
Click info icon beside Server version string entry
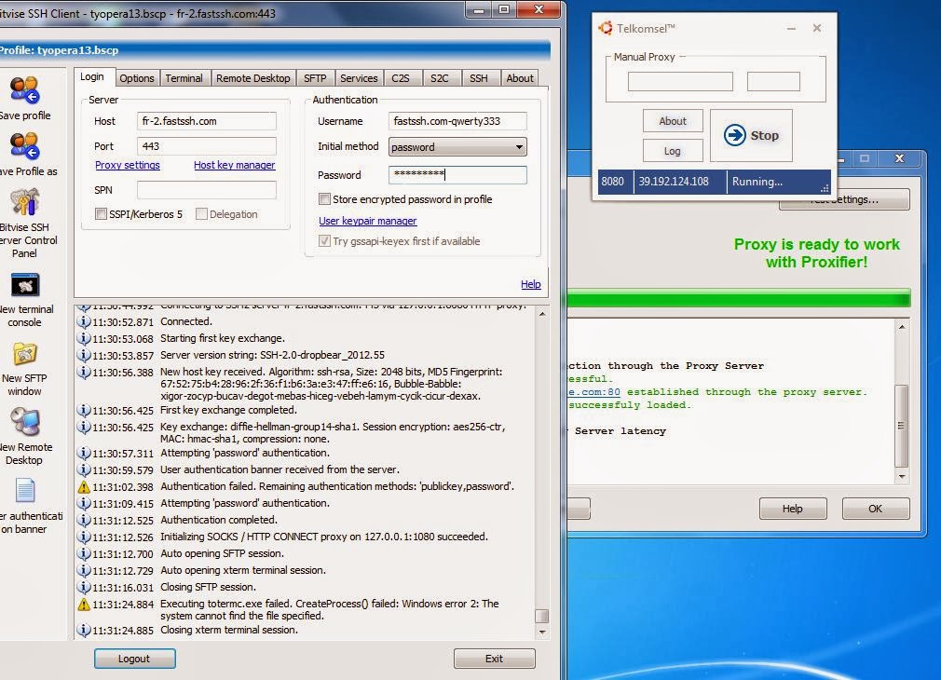(84, 355)
